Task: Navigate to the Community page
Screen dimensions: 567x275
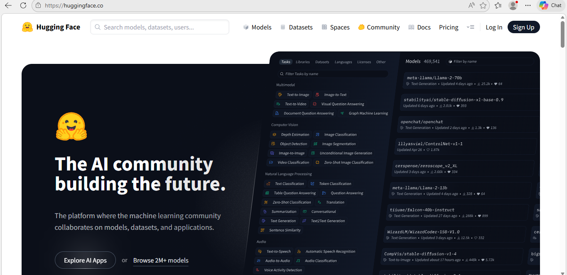Action: [378, 27]
